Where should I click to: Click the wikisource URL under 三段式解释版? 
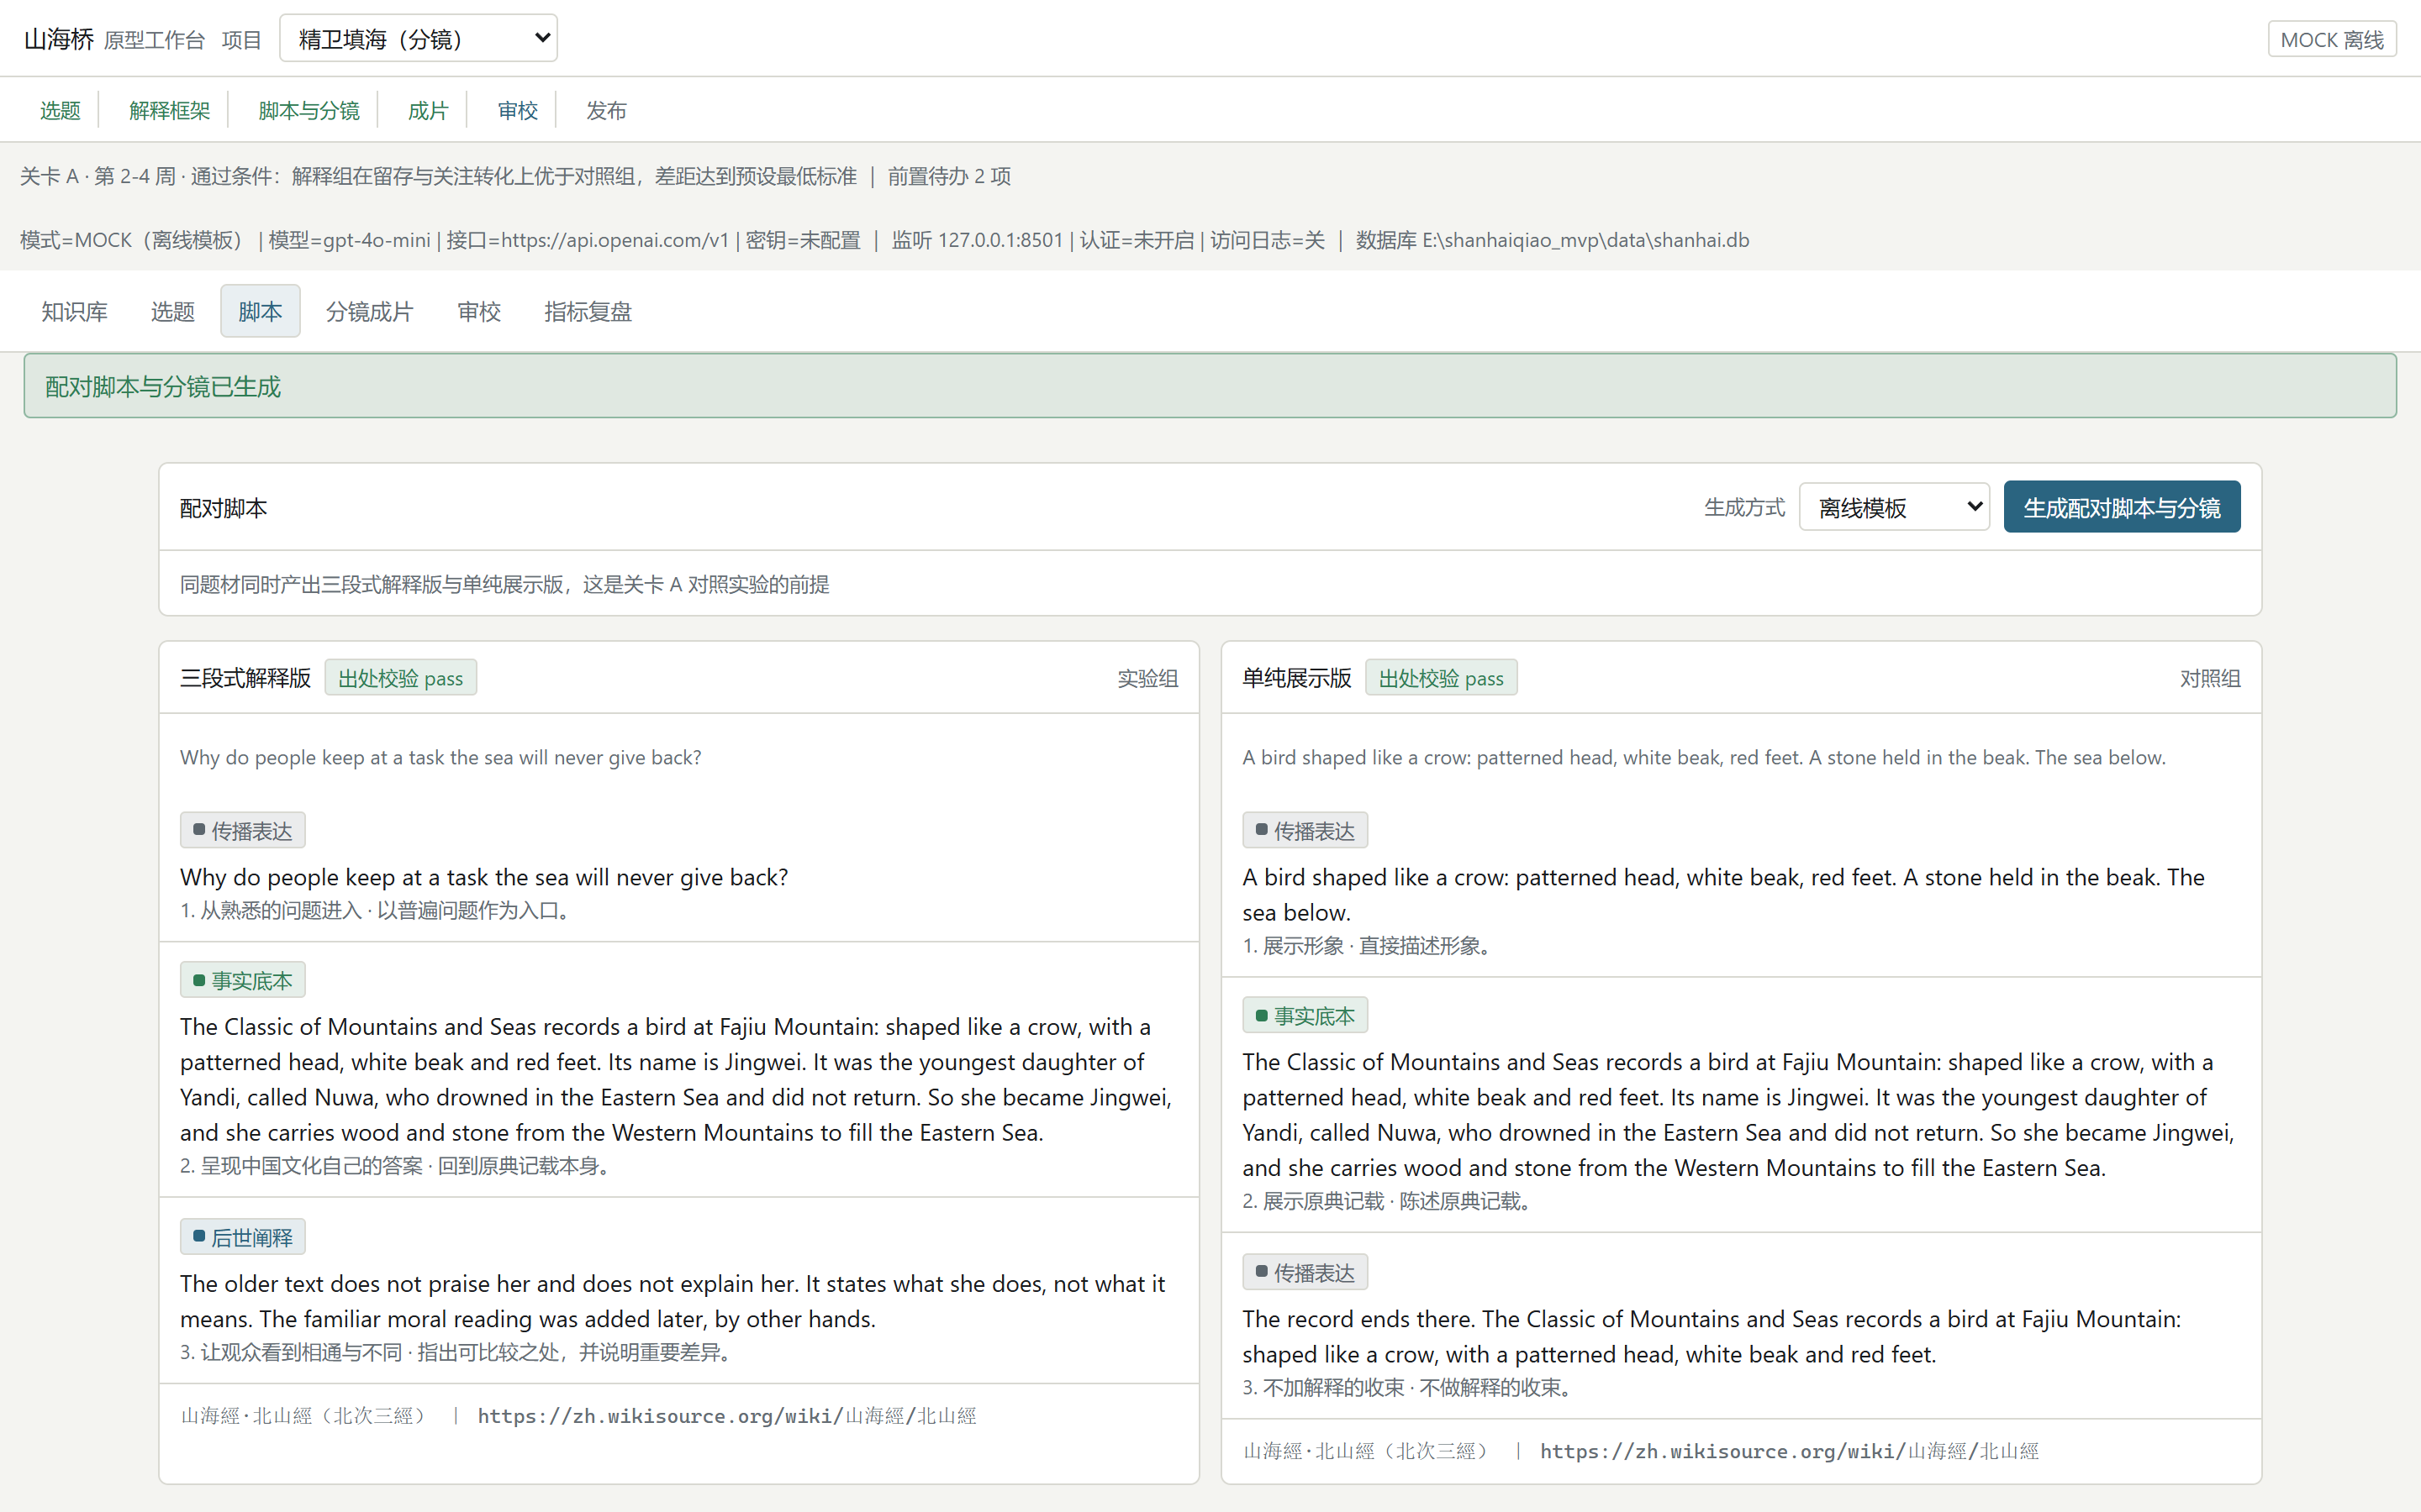tap(726, 1416)
